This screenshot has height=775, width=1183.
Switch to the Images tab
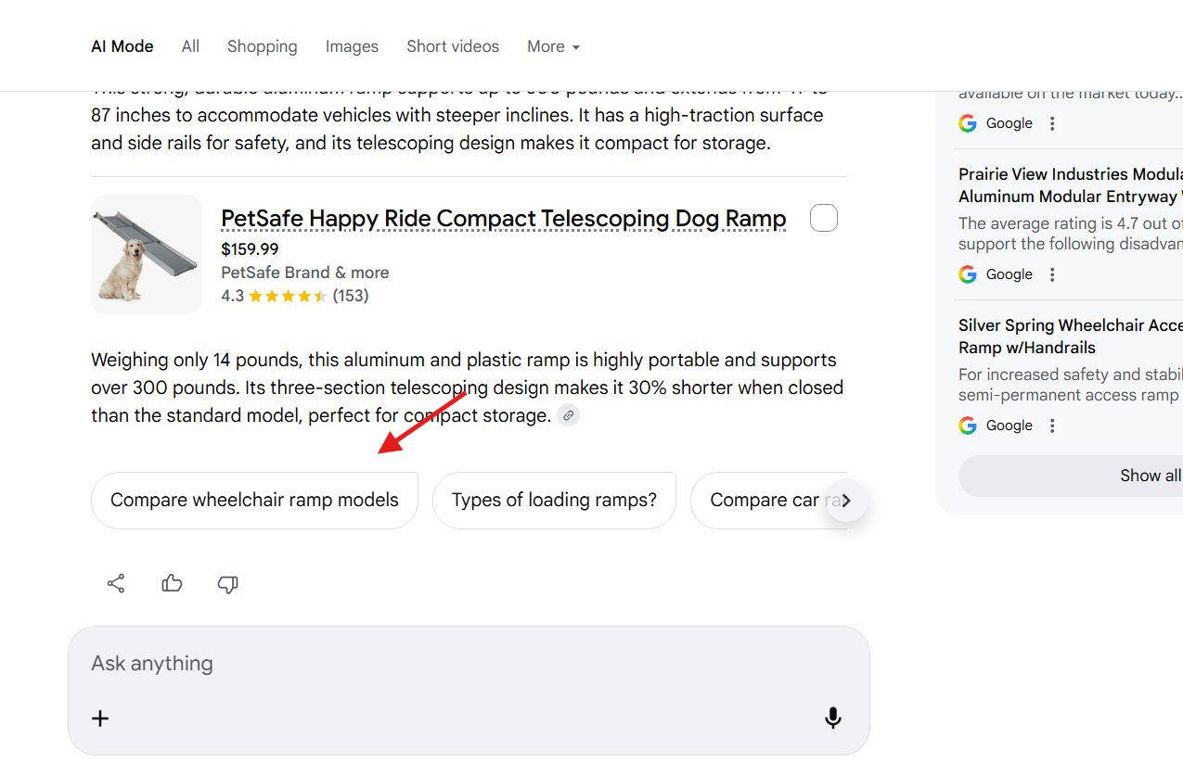(352, 46)
